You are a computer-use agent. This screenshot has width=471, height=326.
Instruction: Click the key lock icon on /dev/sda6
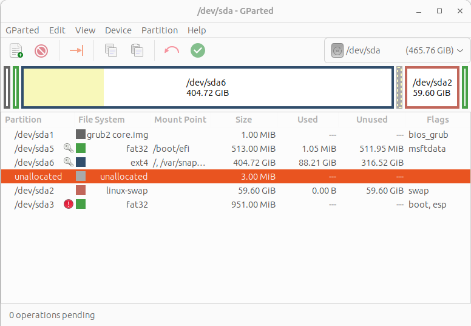pyautogui.click(x=69, y=162)
